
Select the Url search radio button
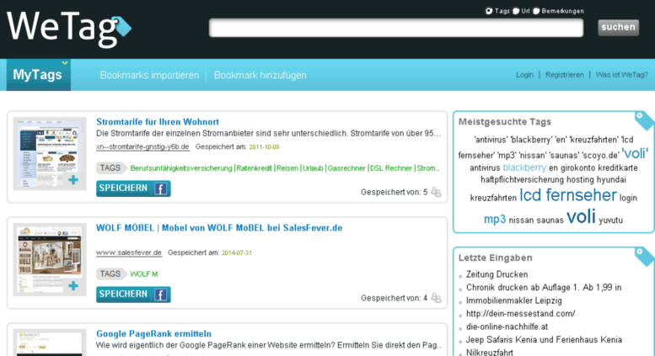pos(516,11)
